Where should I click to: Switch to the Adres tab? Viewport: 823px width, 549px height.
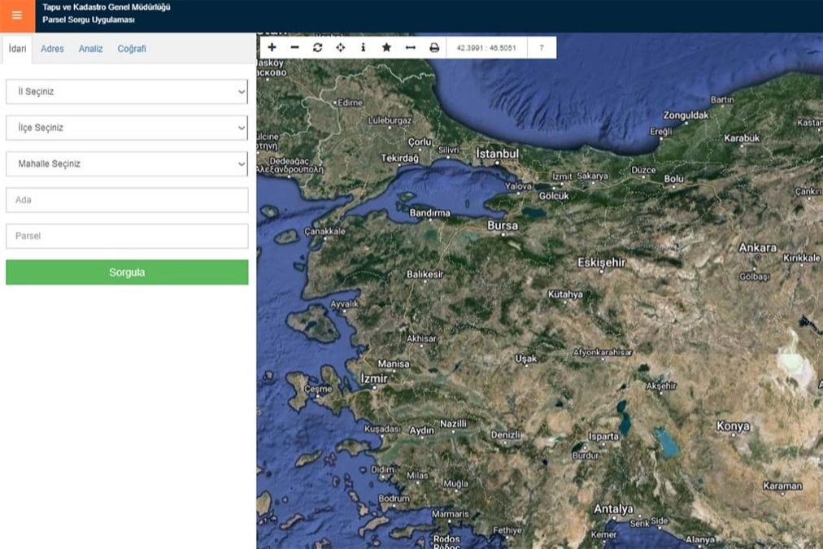tap(52, 49)
